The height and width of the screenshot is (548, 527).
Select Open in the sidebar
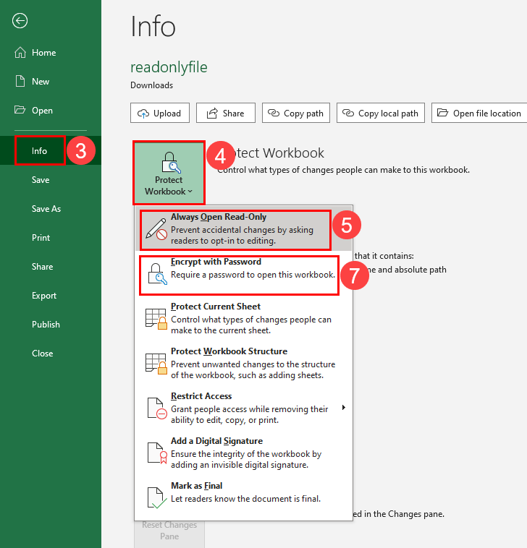click(x=42, y=111)
